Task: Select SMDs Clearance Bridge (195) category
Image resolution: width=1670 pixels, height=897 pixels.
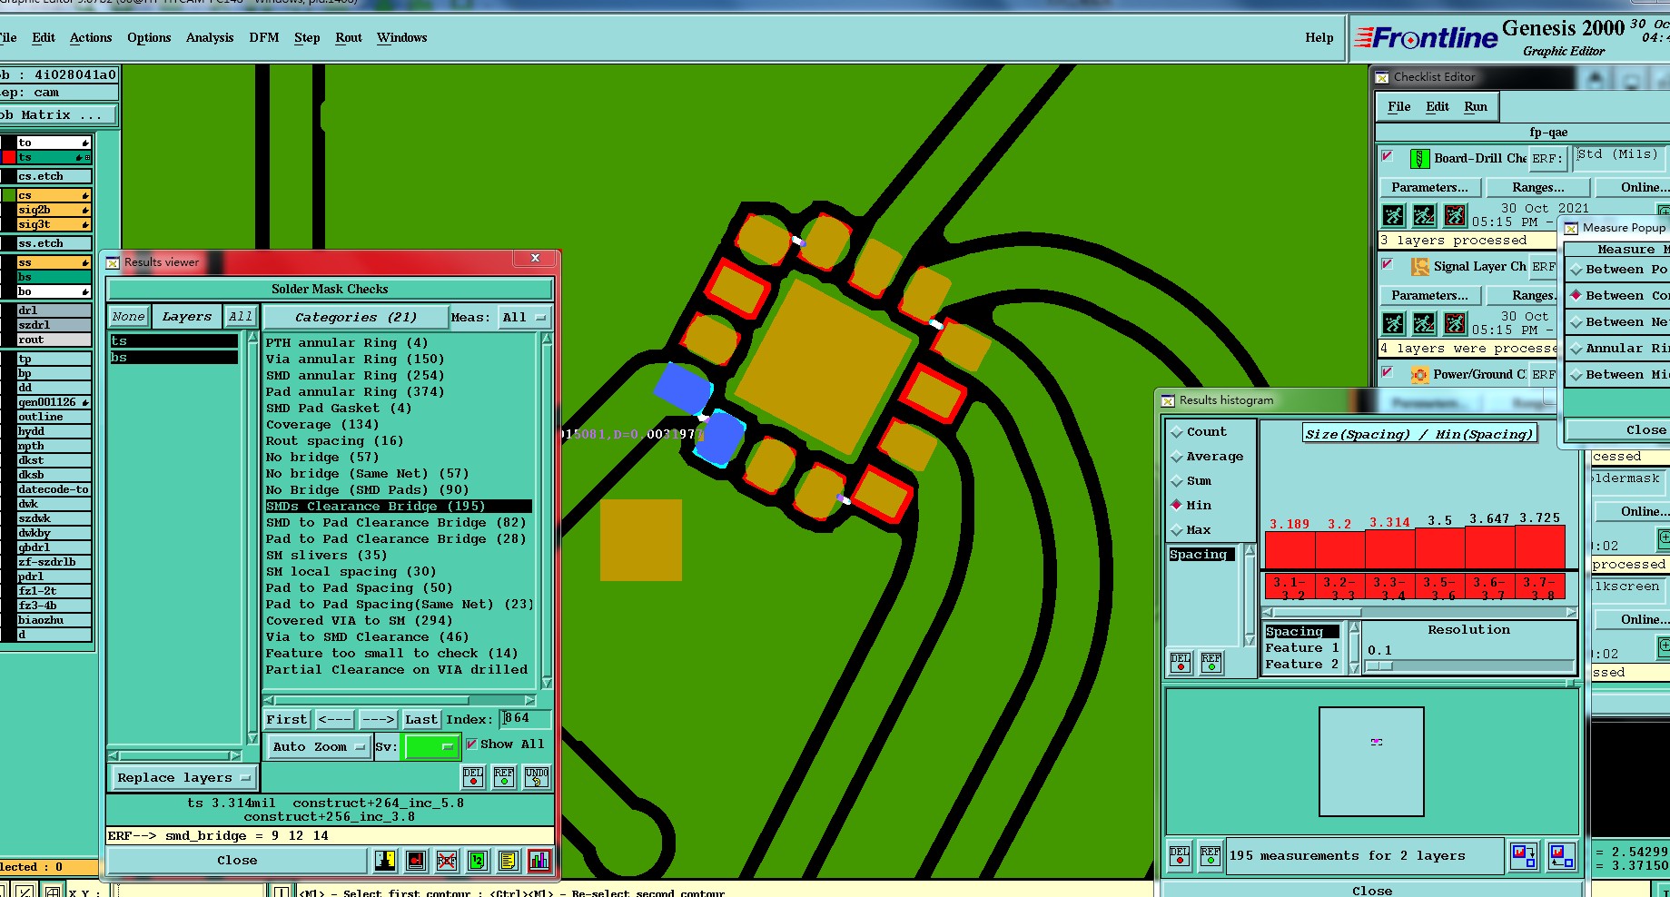Action: 398,507
